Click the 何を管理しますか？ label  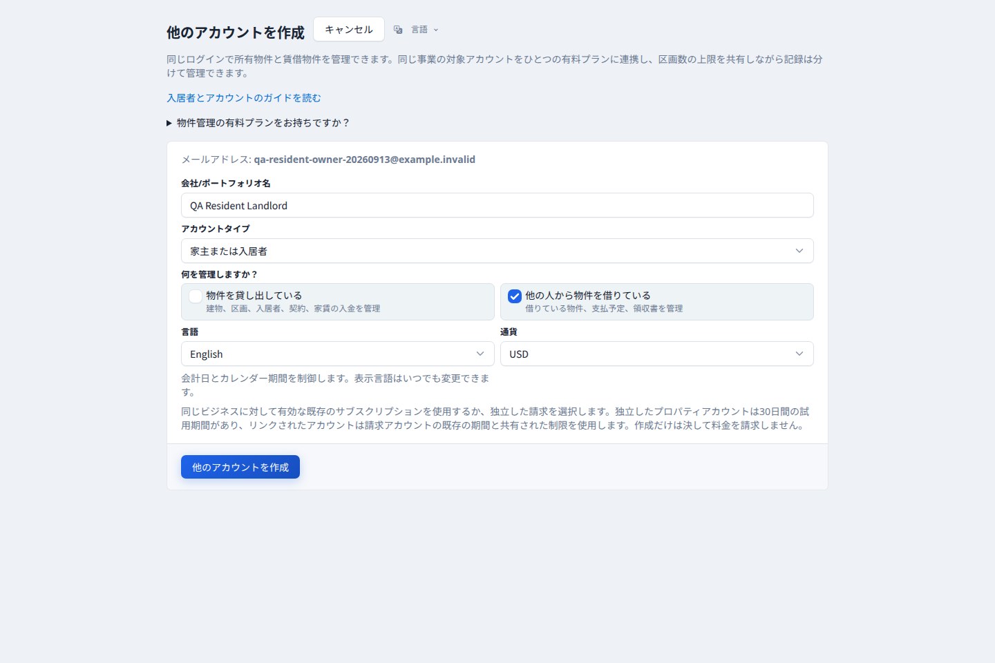pyautogui.click(x=219, y=274)
